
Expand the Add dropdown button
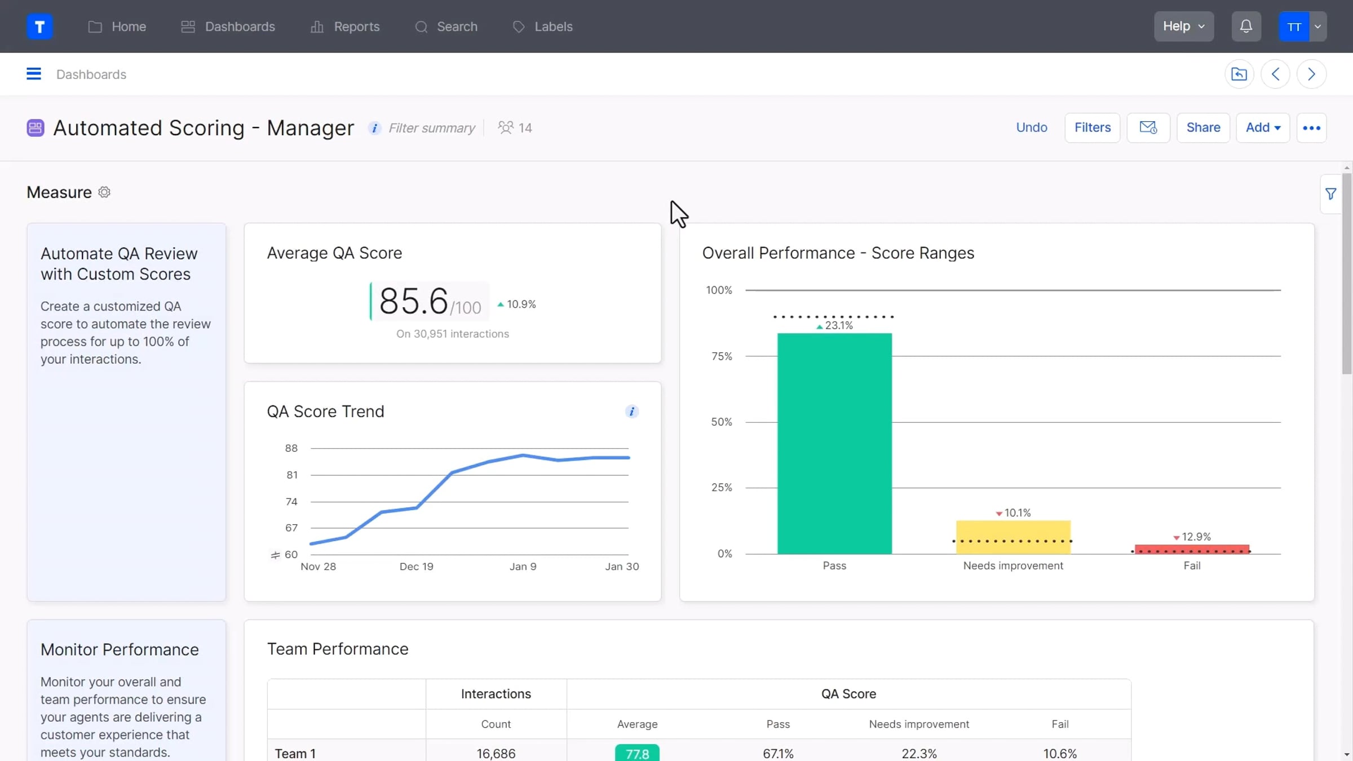tap(1262, 127)
